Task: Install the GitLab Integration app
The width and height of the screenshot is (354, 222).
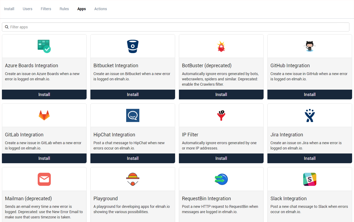Action: (44, 158)
